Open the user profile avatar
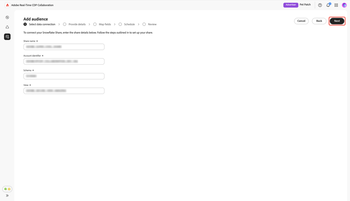The image size is (350, 201). (344, 5)
